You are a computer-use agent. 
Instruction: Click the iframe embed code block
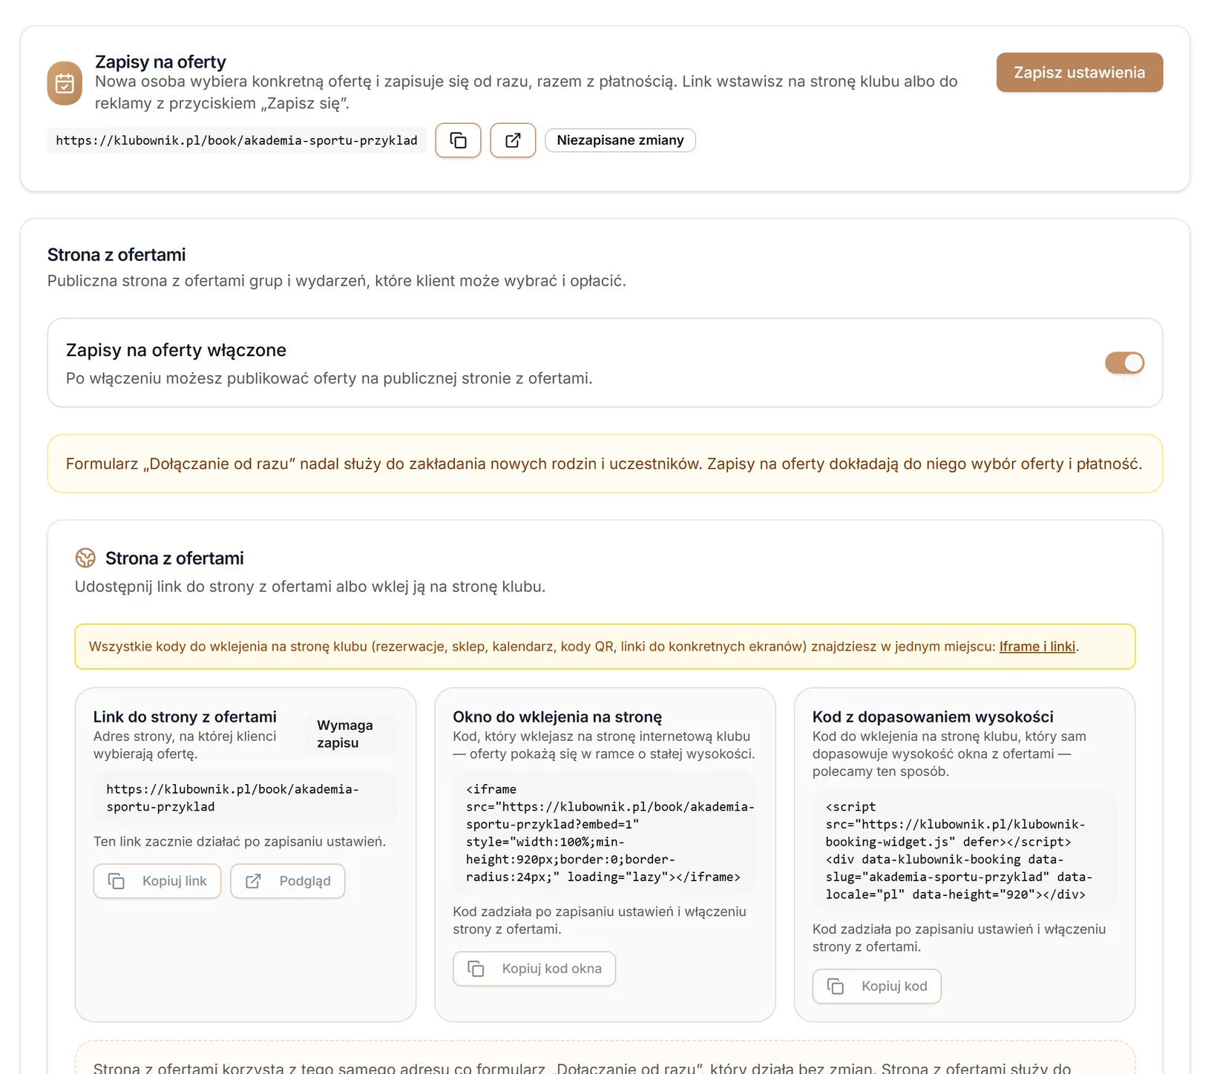click(605, 833)
